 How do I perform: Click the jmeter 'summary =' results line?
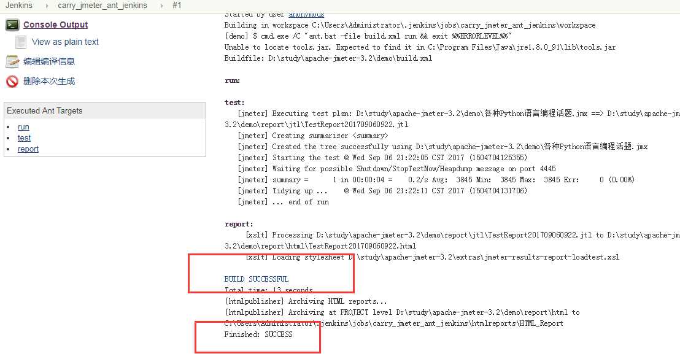436,179
